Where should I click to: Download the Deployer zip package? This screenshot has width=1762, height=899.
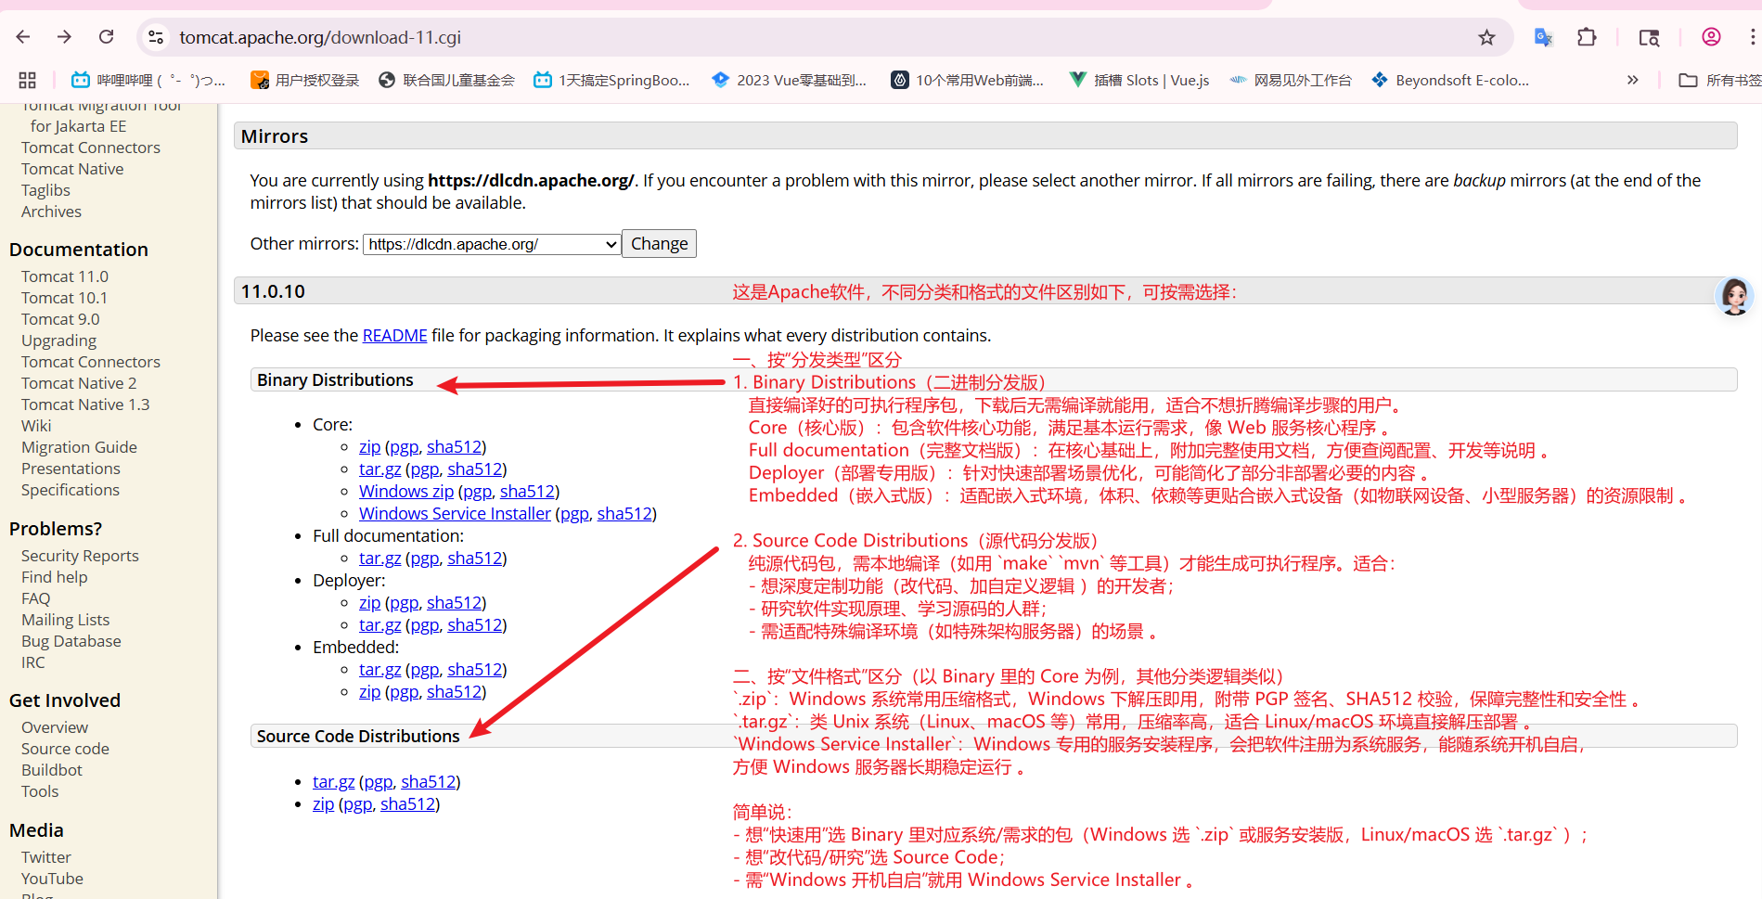(x=369, y=602)
